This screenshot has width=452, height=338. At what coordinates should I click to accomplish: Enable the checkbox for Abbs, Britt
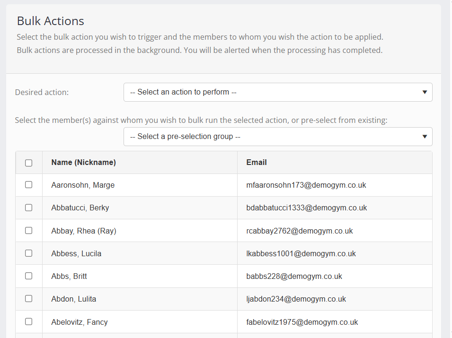(29, 276)
